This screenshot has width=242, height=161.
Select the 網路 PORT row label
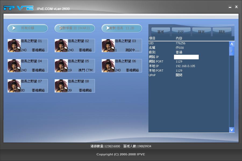click(x=156, y=61)
